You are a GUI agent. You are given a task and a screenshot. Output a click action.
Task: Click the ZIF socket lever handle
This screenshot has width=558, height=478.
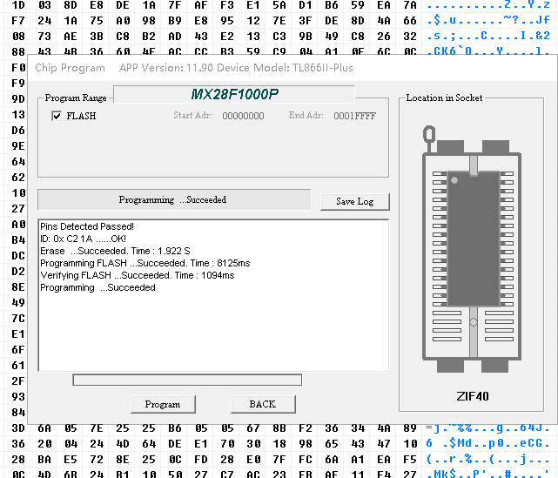click(427, 134)
